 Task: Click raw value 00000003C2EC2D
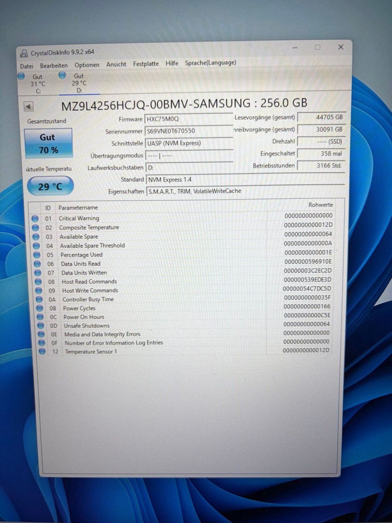pyautogui.click(x=308, y=270)
